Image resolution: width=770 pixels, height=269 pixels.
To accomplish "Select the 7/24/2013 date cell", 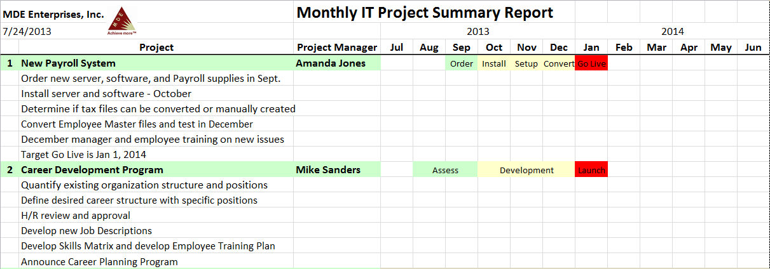I will (27, 31).
